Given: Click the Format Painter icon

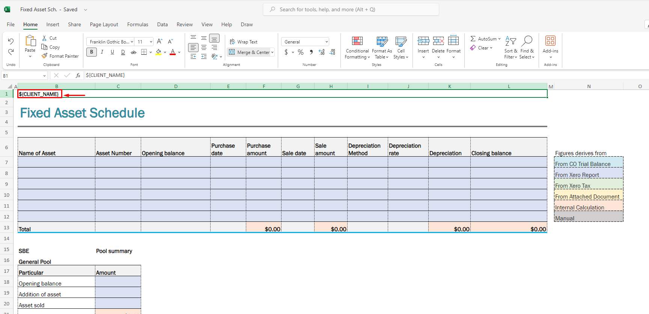Looking at the screenshot, I should coord(45,56).
